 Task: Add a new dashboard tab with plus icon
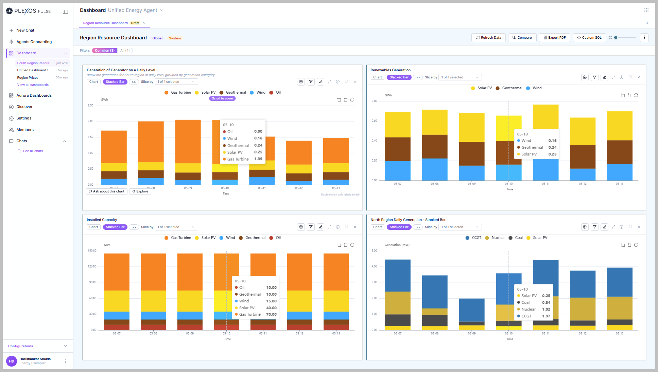(647, 23)
